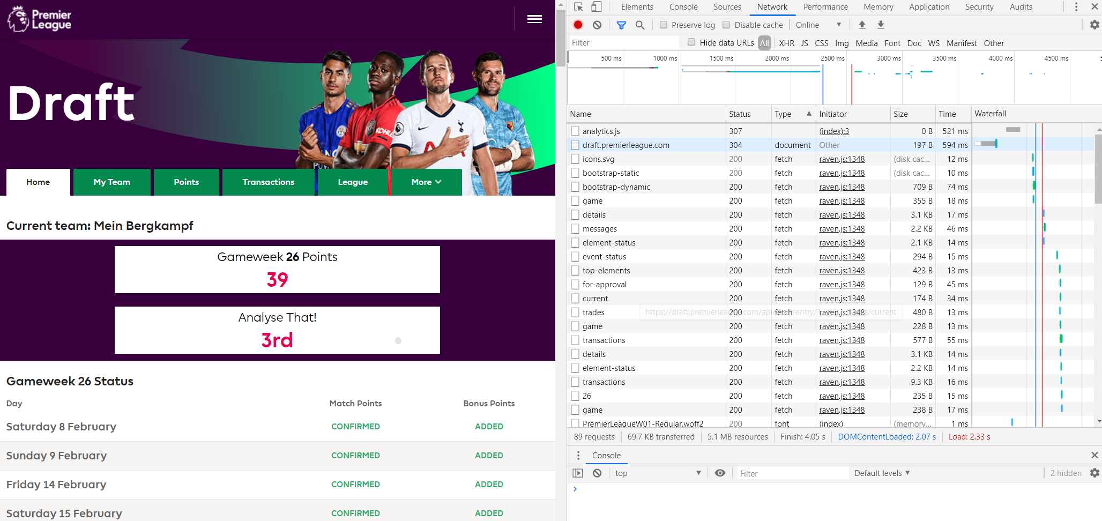The height and width of the screenshot is (521, 1102).
Task: Check Hide data URLs option
Action: coord(691,42)
